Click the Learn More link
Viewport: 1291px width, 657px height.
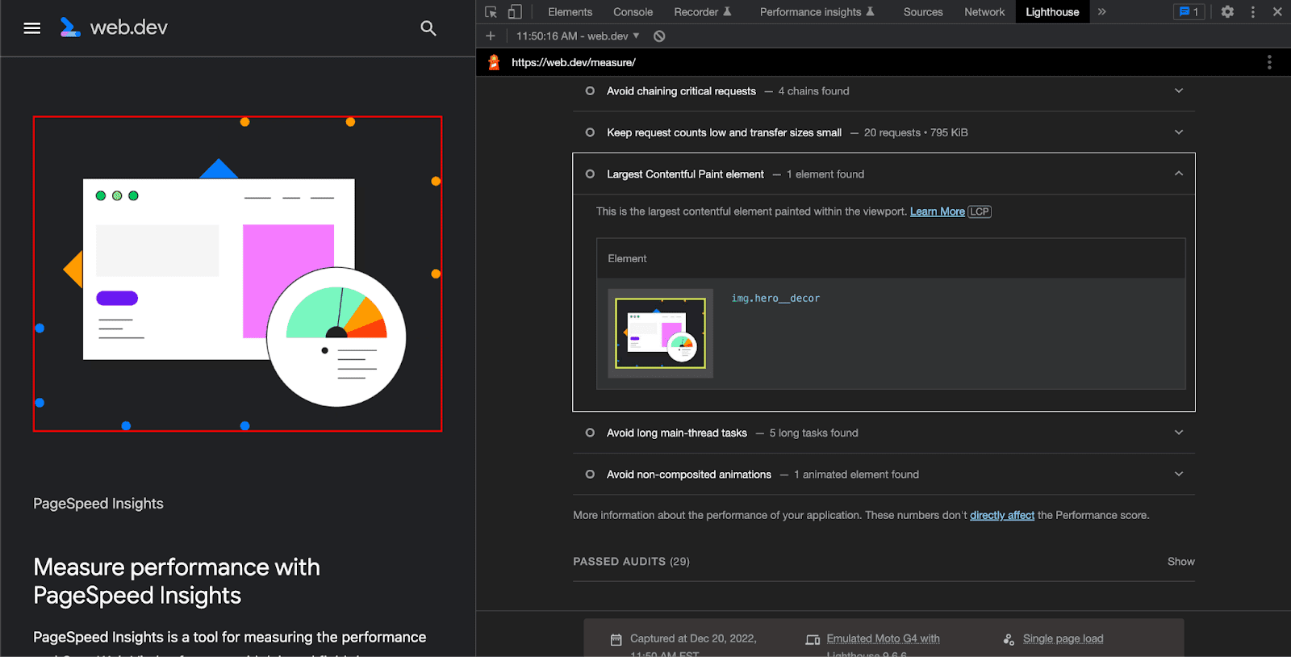(x=937, y=211)
